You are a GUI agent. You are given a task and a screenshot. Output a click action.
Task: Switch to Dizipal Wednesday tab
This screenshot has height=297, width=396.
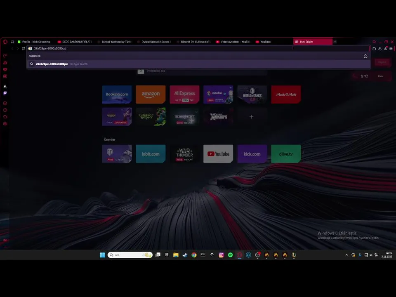click(115, 42)
